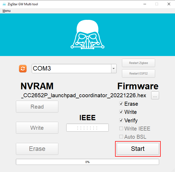175x172 pixels.
Task: Click the 0% progress bar
Action: pyautogui.click(x=87, y=162)
